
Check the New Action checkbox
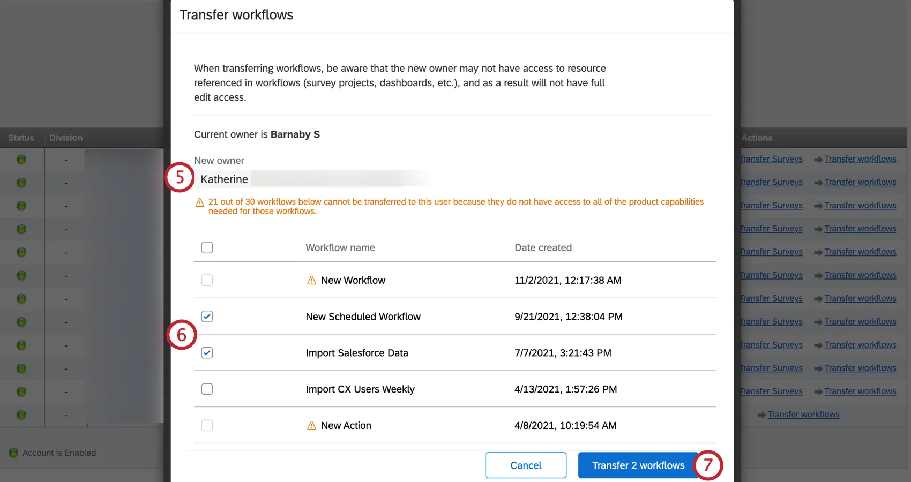coord(207,425)
